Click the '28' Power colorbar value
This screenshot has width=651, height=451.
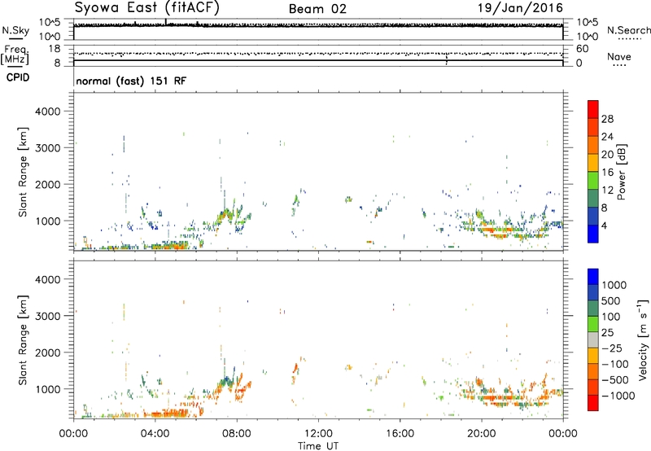[607, 119]
